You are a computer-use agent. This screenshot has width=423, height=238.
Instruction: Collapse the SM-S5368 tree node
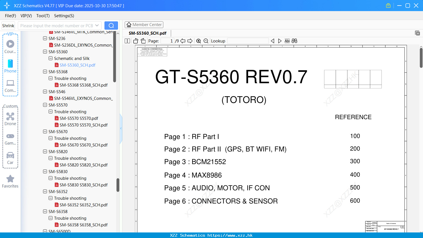(45, 72)
